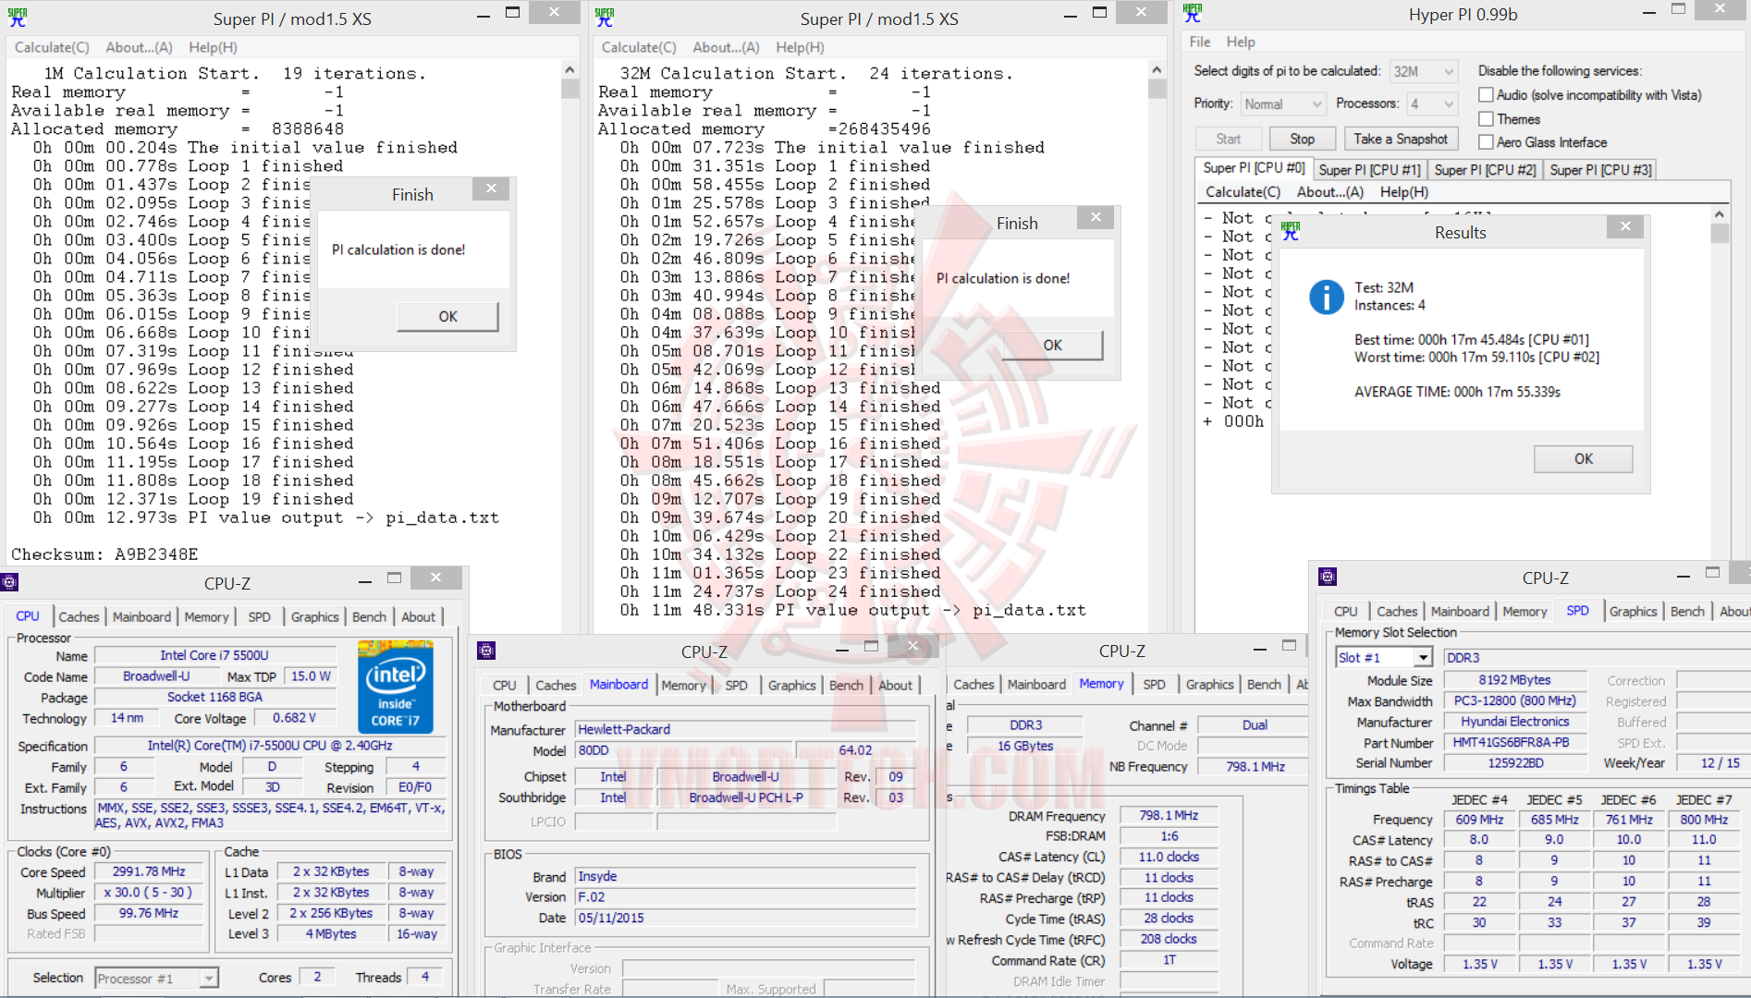Click the Stop button in Hyper PI

[x=1302, y=140]
